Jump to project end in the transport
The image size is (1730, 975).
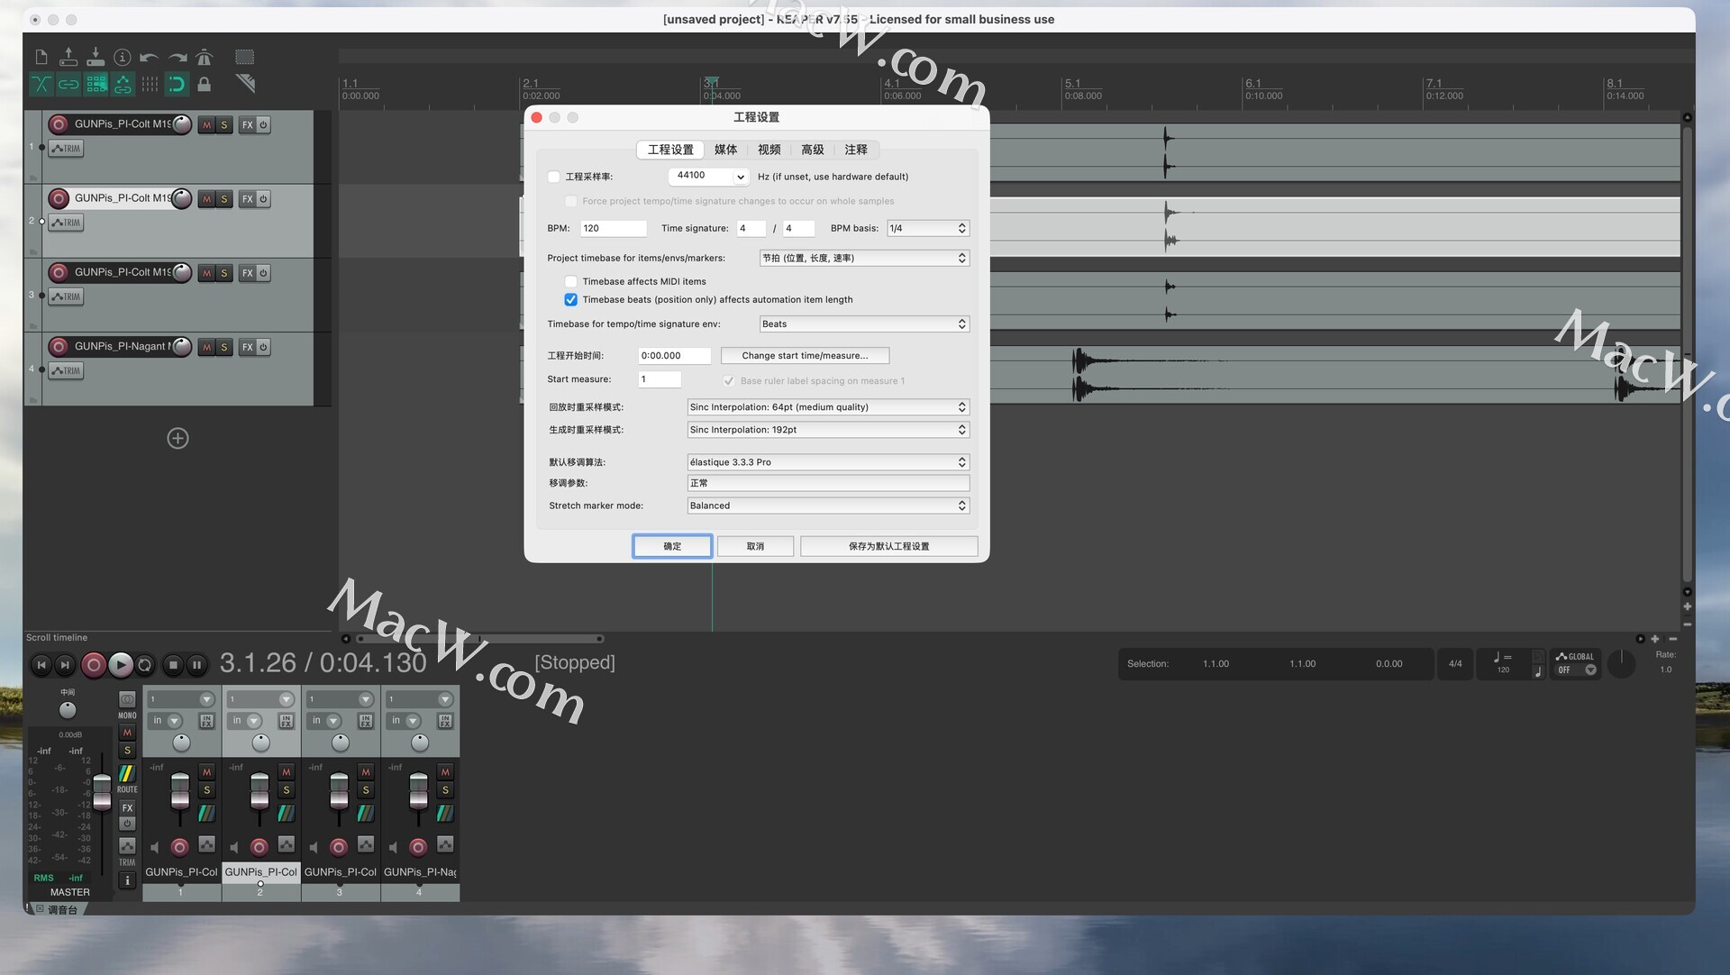click(65, 665)
